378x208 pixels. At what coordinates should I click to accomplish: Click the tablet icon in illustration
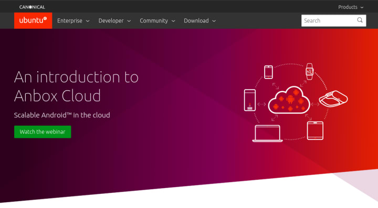pos(315,130)
